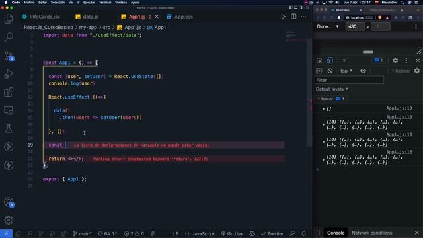Switch to the data.js tab
This screenshot has height=238, width=423.
[87, 17]
